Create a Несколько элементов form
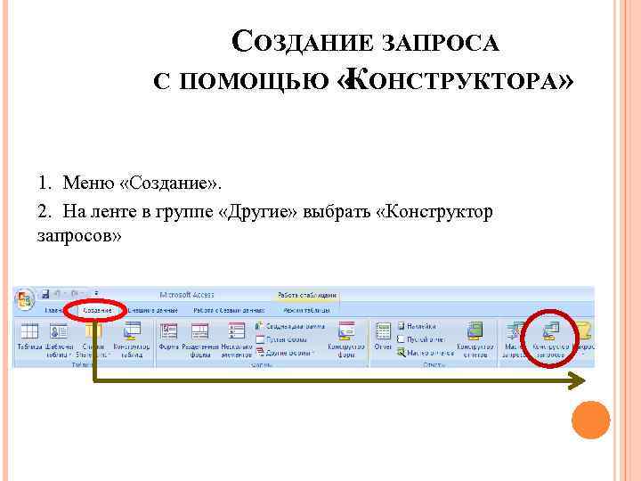Image resolution: width=641 pixels, height=481 pixels. point(236,340)
